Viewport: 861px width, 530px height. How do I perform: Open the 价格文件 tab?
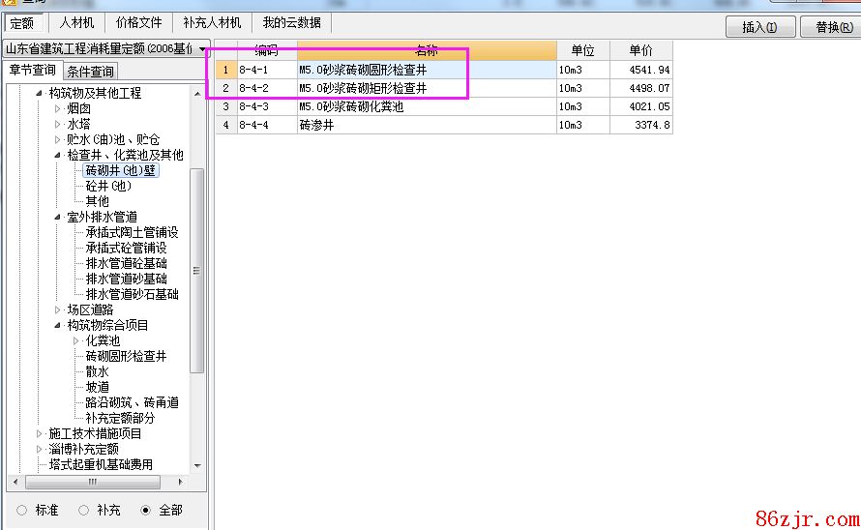click(138, 22)
